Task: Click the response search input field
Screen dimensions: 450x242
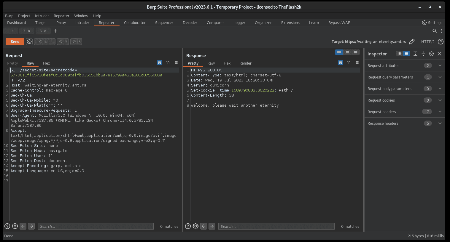Action: point(276,226)
